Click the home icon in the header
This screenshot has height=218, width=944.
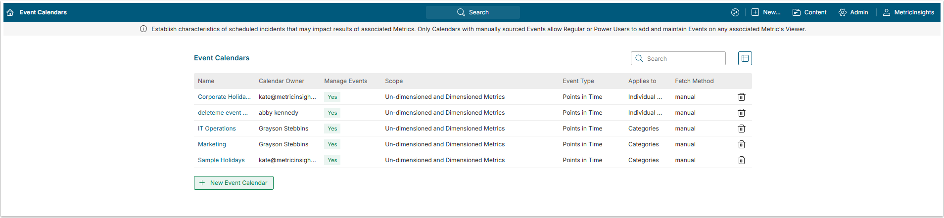click(x=10, y=12)
